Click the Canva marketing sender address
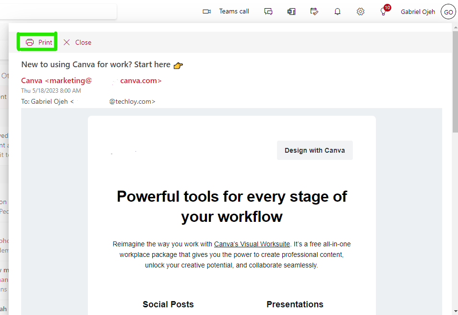The width and height of the screenshot is (458, 315). tap(91, 81)
